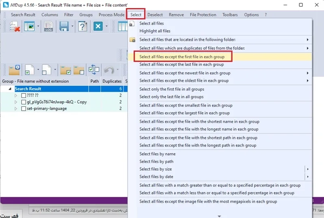The width and height of the screenshot is (324, 218).
Task: Tick the set-primary-language checkbox
Action: point(24,109)
